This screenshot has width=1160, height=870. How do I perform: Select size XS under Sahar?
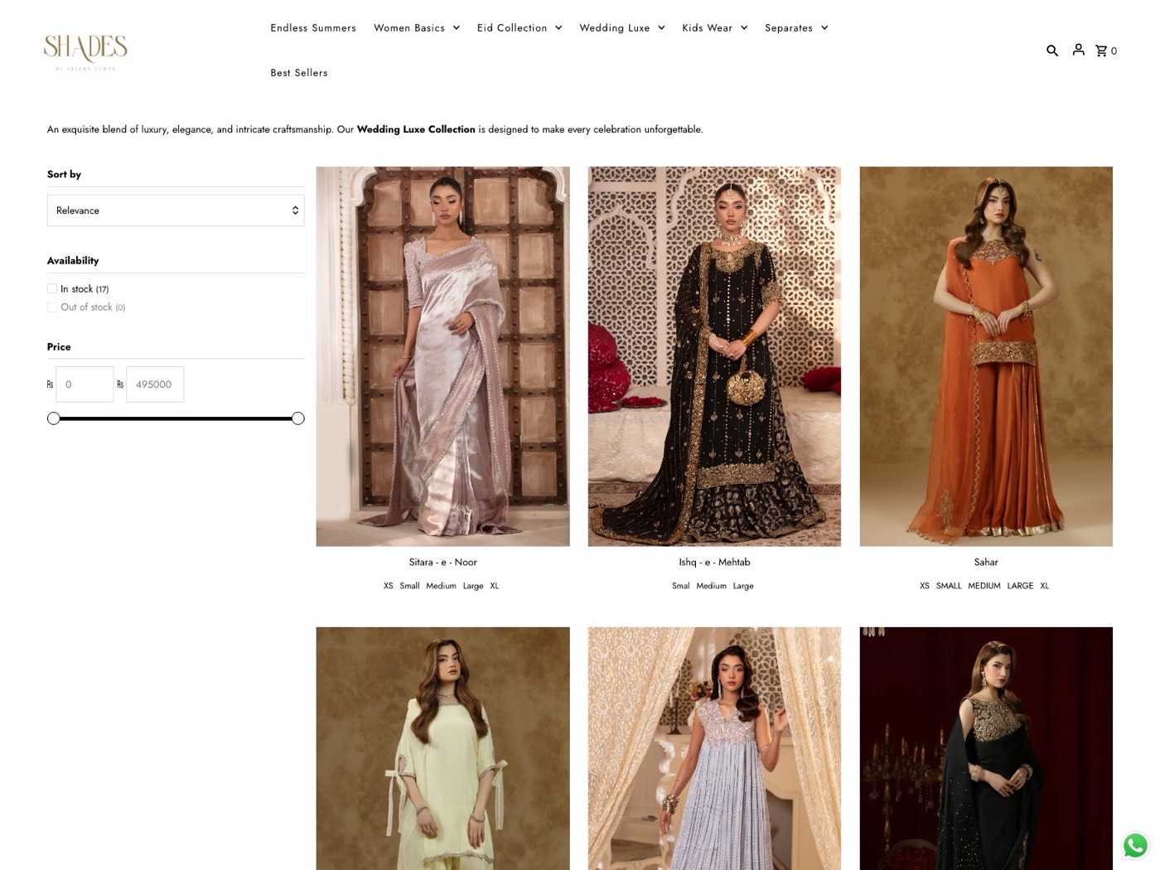click(x=925, y=586)
